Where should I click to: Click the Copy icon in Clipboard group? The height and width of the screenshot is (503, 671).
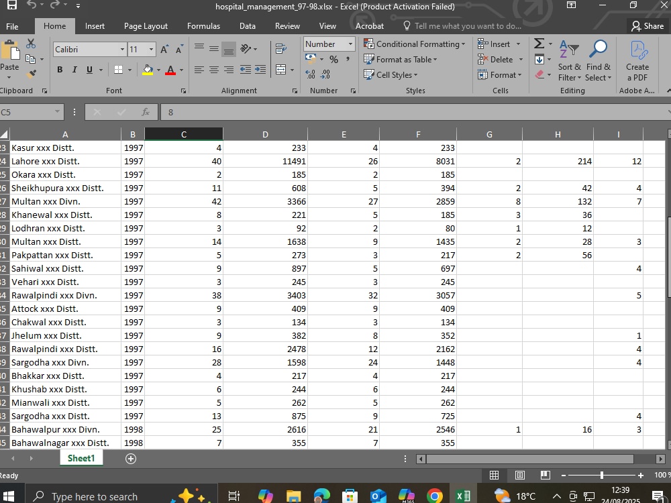(30, 58)
